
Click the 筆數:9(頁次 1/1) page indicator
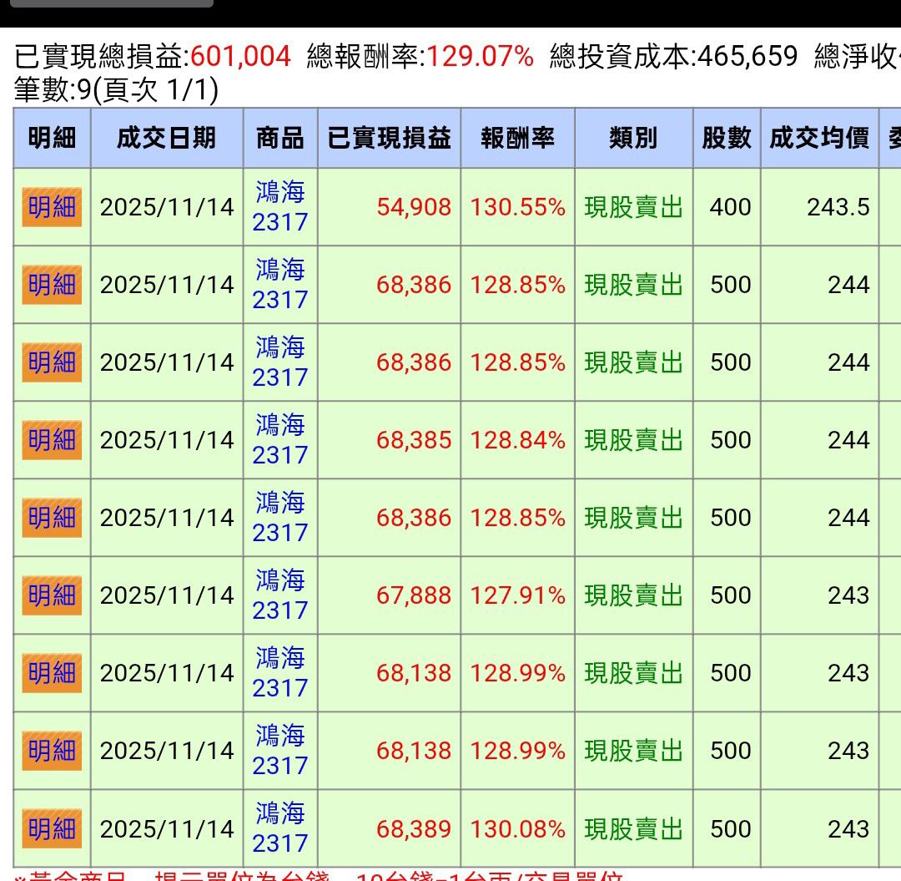(x=116, y=89)
